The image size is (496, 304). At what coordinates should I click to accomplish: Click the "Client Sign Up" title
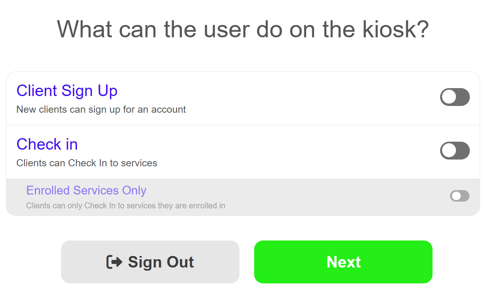coord(67,91)
